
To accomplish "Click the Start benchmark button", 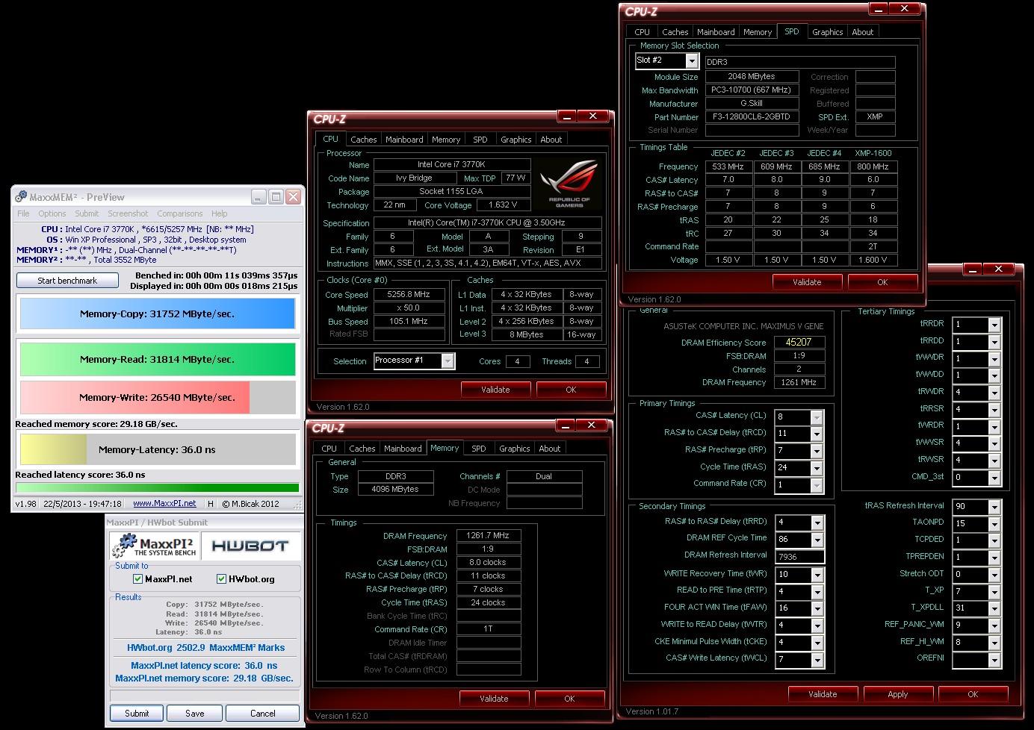I will click(67, 281).
